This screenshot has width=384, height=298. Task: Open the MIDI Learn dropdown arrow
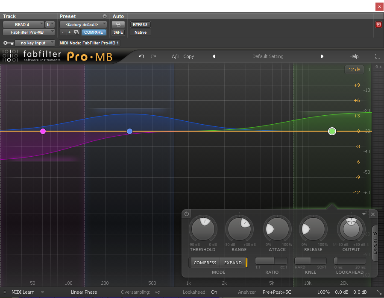coord(42,292)
